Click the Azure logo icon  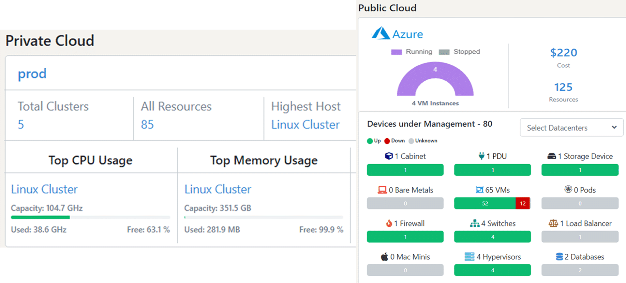tap(381, 34)
